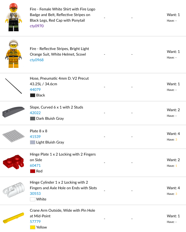This screenshot has width=186, height=232.
Task: Click the orange suit firefighter minifigure image
Action: point(13,54)
